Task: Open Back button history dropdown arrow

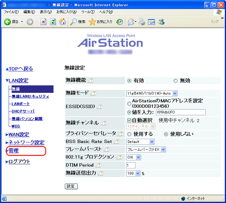Action: tap(22, 22)
